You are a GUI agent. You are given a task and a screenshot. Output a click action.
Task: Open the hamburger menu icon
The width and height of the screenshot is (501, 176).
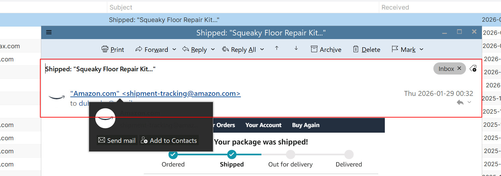coord(49,32)
